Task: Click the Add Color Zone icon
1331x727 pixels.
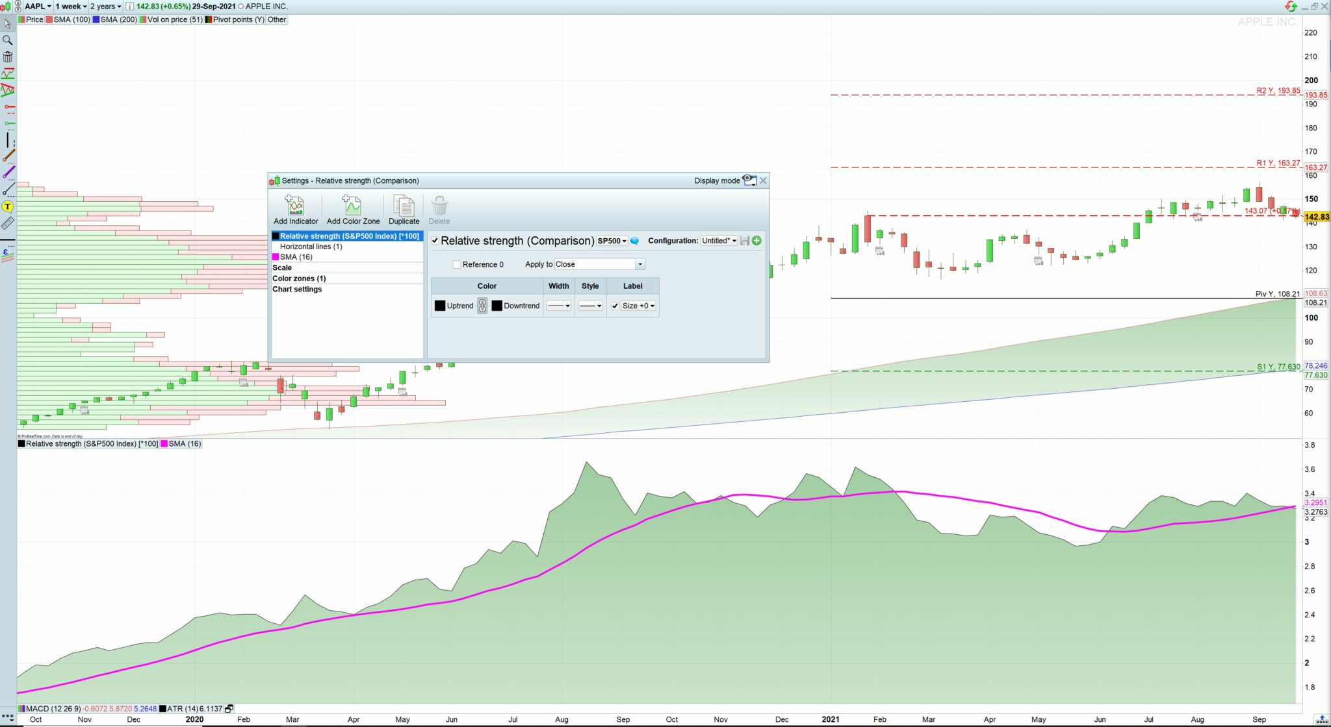Action: [352, 206]
